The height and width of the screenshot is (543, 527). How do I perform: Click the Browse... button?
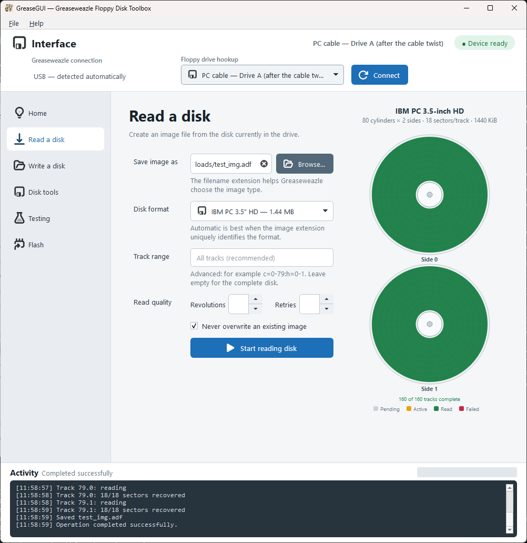[305, 164]
